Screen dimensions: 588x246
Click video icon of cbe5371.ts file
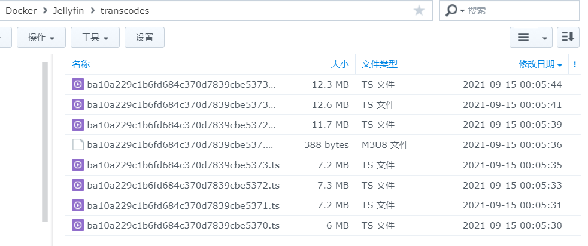(78, 205)
